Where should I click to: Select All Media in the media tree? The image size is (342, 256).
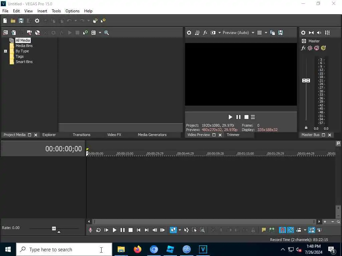23,40
